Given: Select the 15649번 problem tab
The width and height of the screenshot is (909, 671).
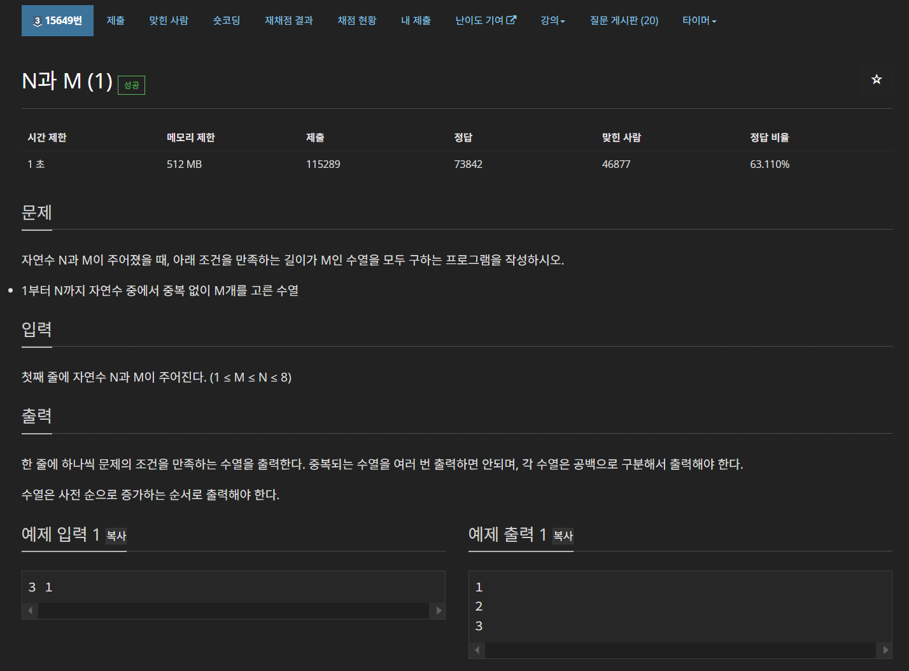Looking at the screenshot, I should click(57, 20).
